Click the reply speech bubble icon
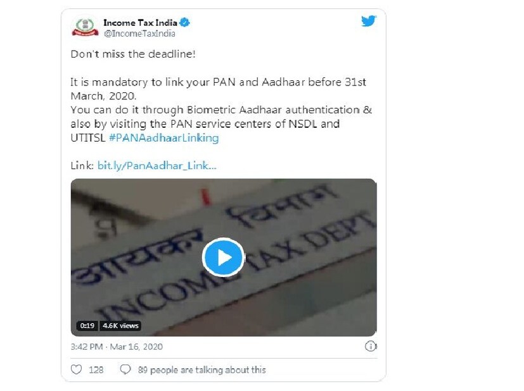This screenshot has width=524, height=391. click(125, 369)
